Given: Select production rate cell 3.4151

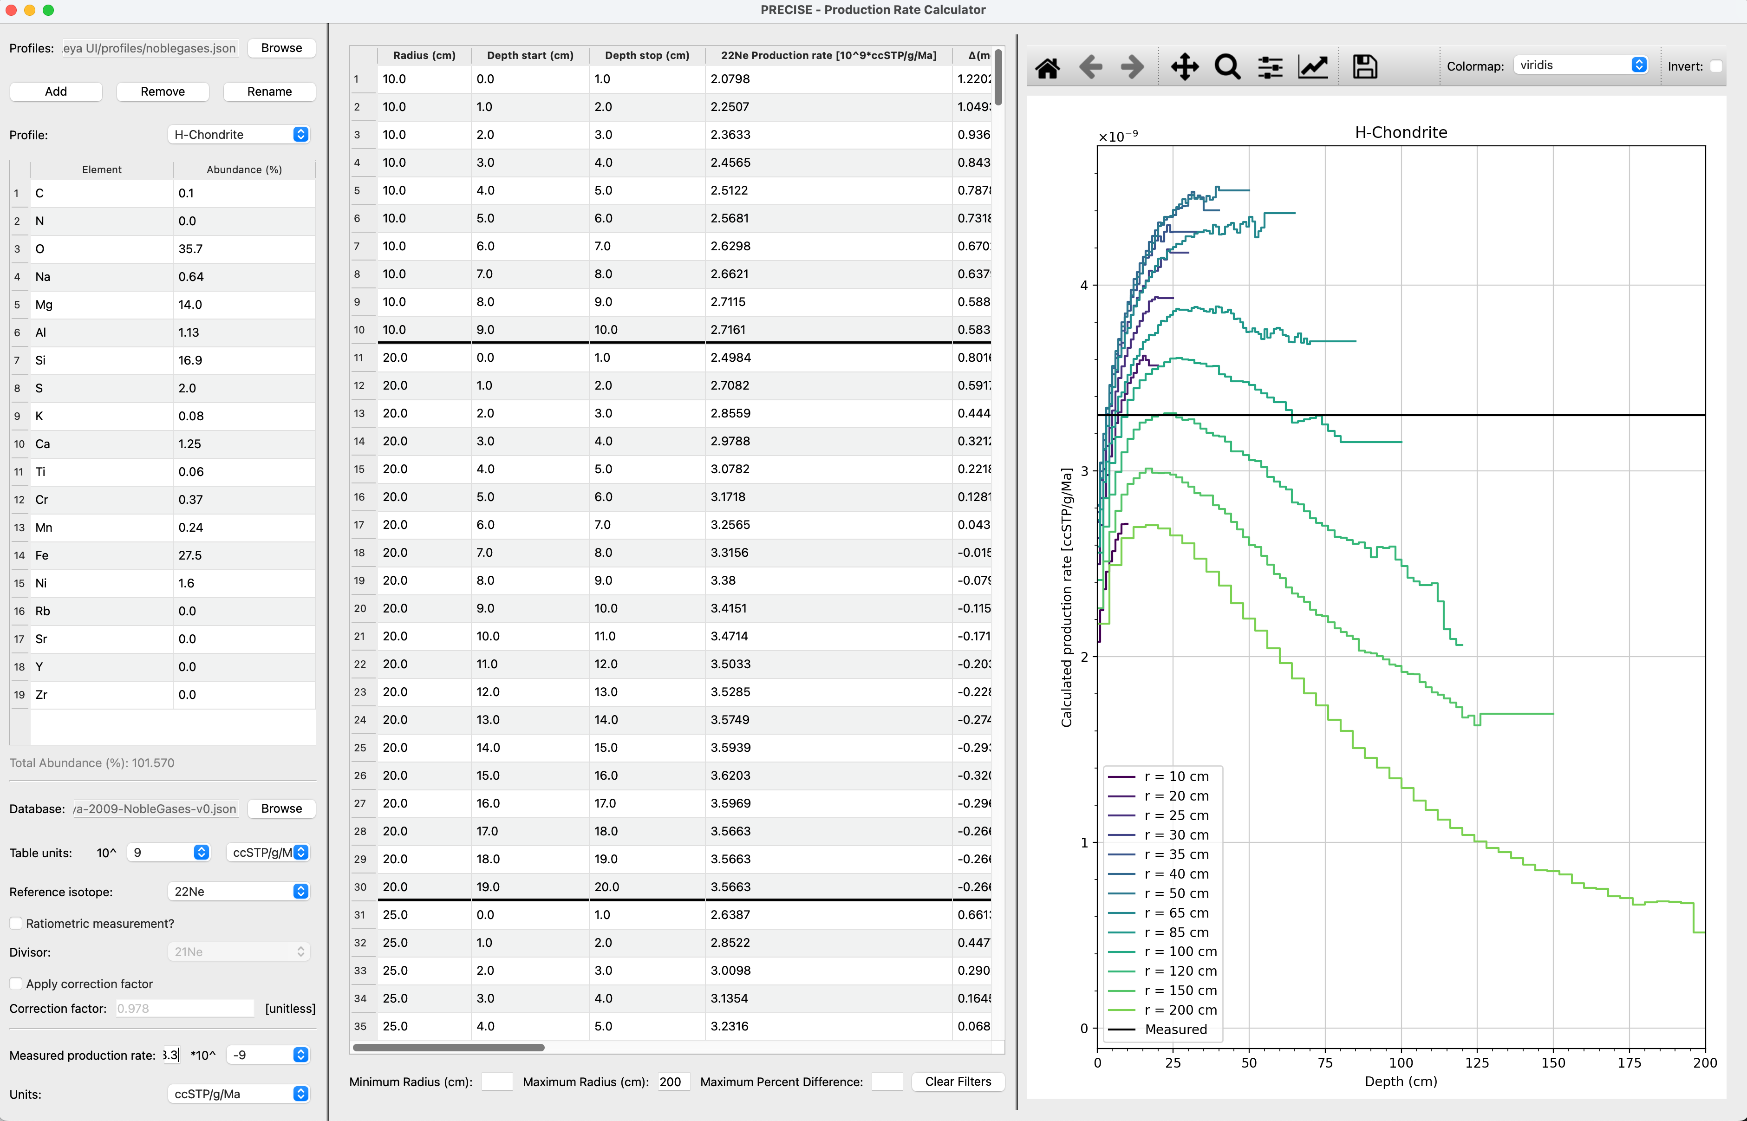Looking at the screenshot, I should pyautogui.click(x=828, y=608).
